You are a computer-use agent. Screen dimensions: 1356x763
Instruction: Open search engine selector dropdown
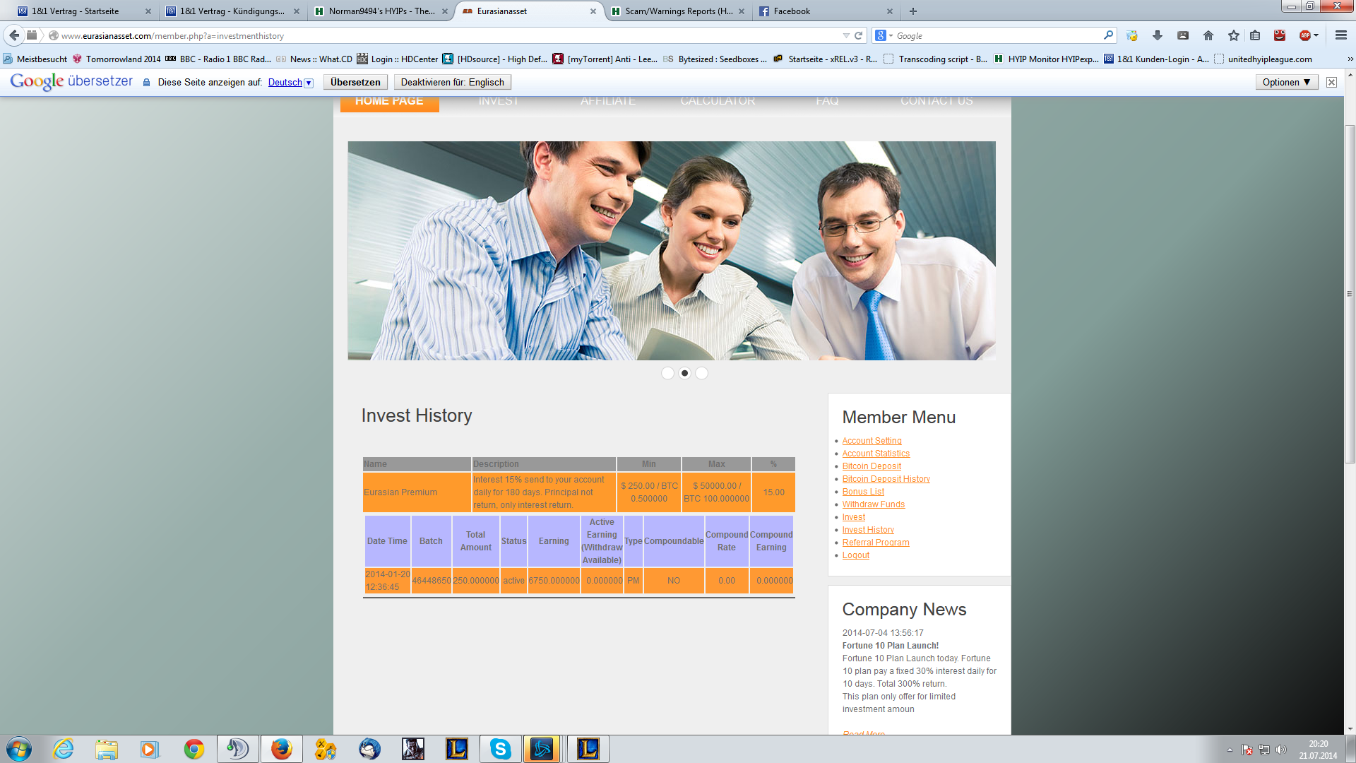click(884, 35)
